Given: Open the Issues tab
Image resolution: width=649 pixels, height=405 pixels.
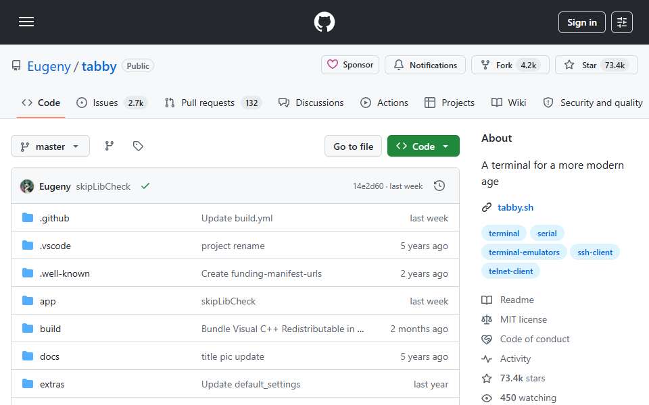Looking at the screenshot, I should (x=112, y=103).
